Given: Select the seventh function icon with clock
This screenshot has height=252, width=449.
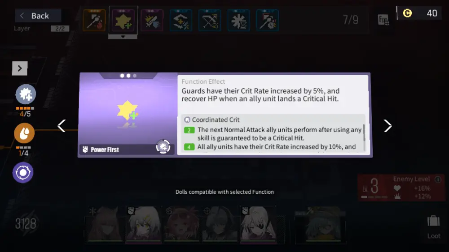Looking at the screenshot, I should click(x=268, y=20).
